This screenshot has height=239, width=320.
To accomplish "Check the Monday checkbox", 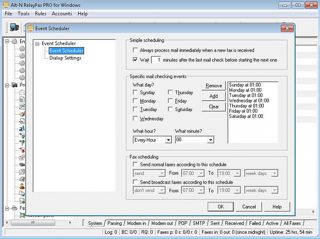I will point(135,101).
